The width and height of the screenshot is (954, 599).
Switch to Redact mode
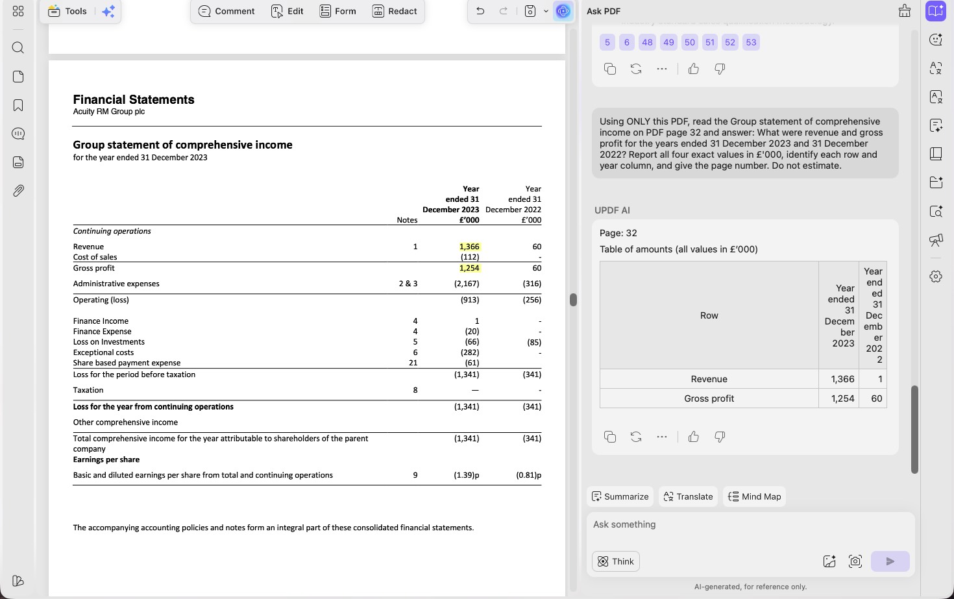tap(395, 11)
